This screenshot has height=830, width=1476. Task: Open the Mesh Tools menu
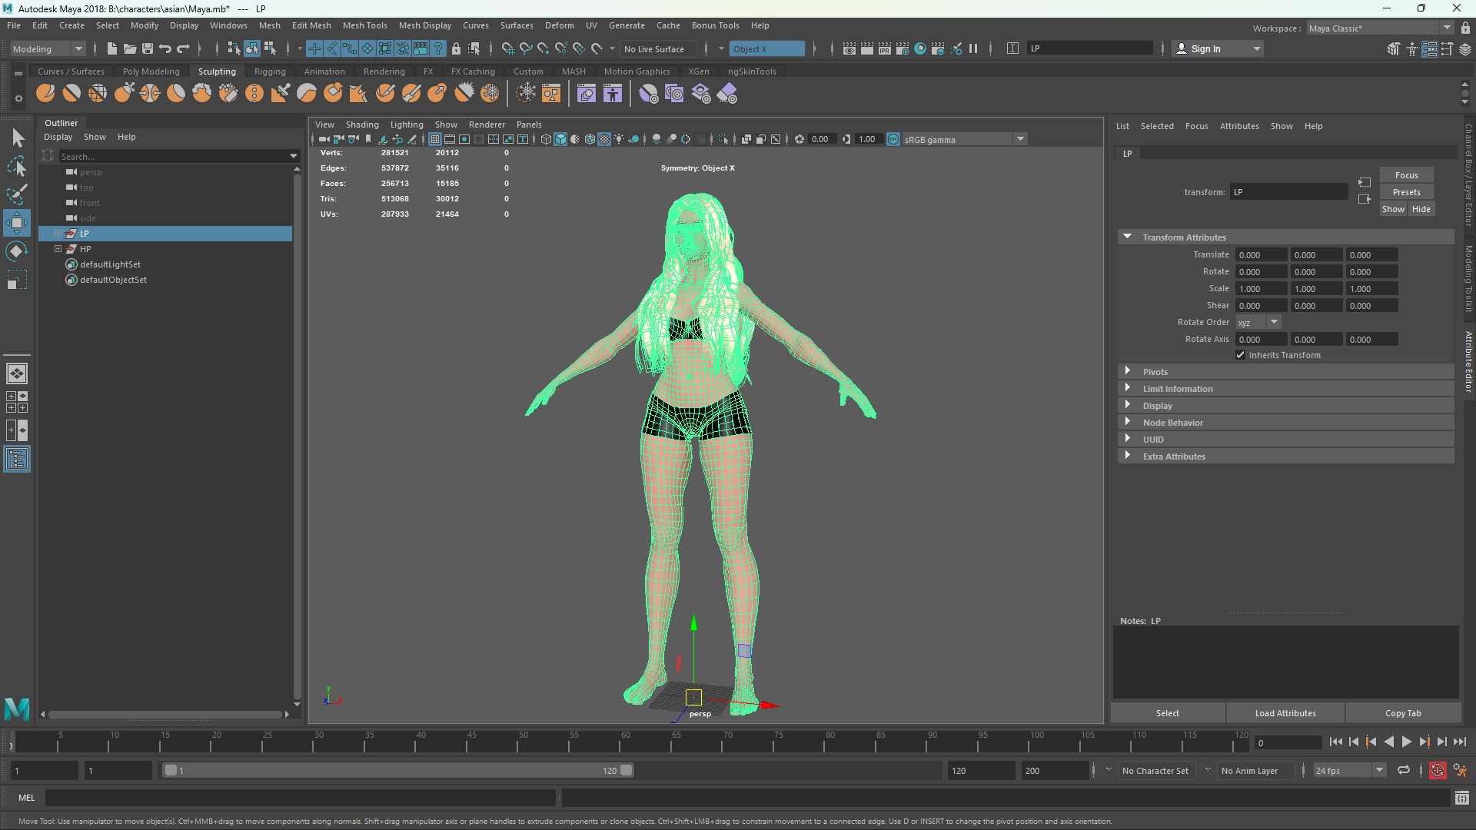pos(364,25)
